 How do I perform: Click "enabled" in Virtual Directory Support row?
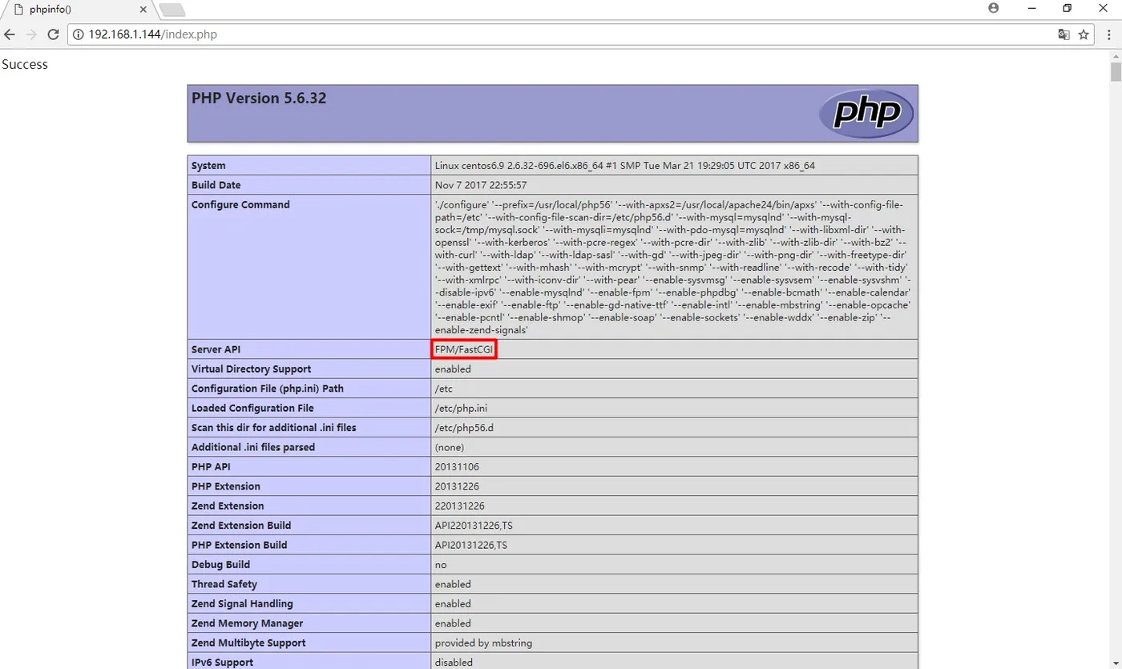(x=453, y=369)
